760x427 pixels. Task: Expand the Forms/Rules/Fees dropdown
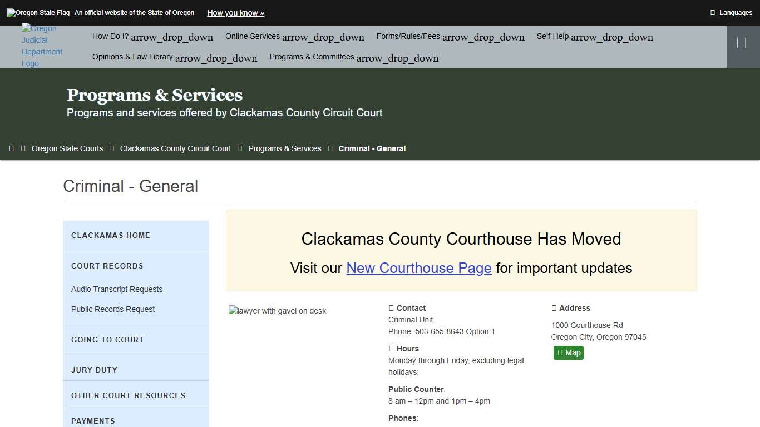point(450,36)
